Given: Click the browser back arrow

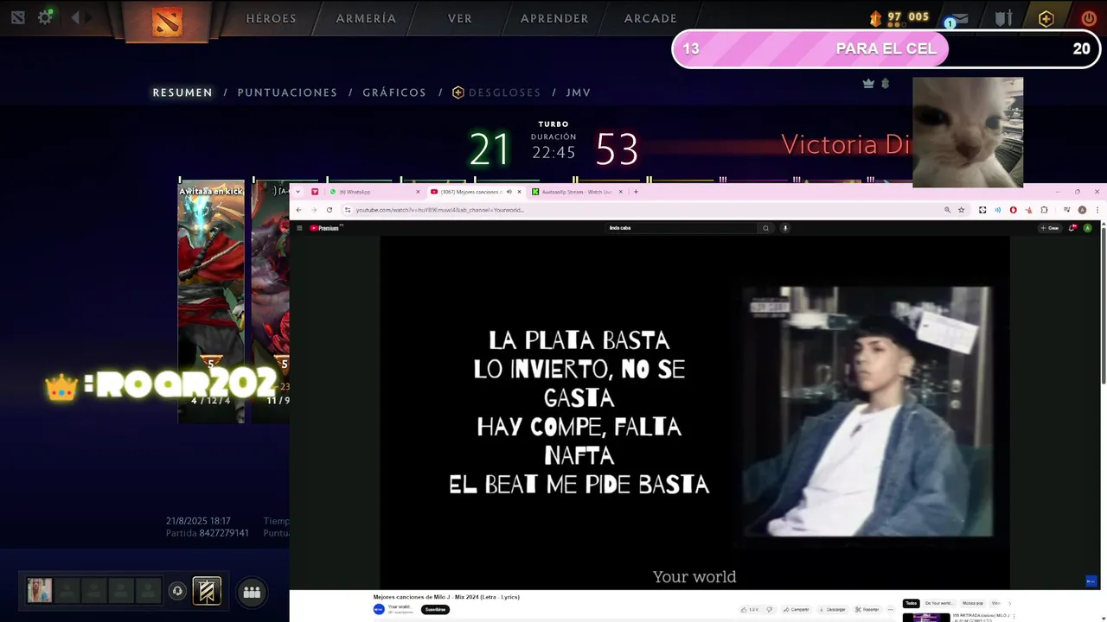Looking at the screenshot, I should (x=299, y=210).
